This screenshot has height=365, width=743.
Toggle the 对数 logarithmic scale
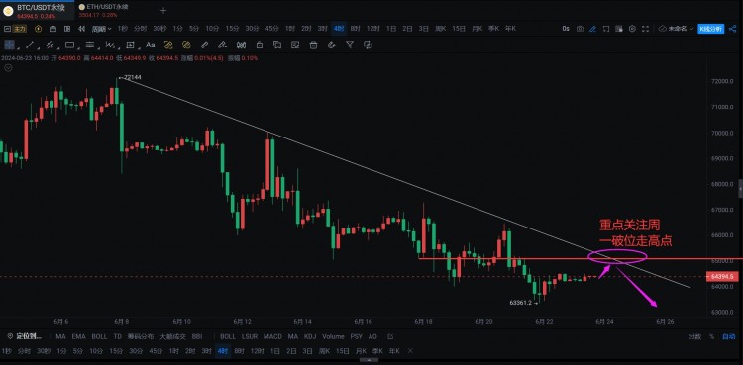click(694, 336)
